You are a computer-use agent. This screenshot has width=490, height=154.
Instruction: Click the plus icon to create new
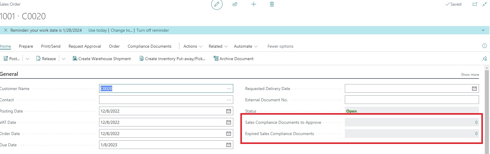pyautogui.click(x=253, y=4)
